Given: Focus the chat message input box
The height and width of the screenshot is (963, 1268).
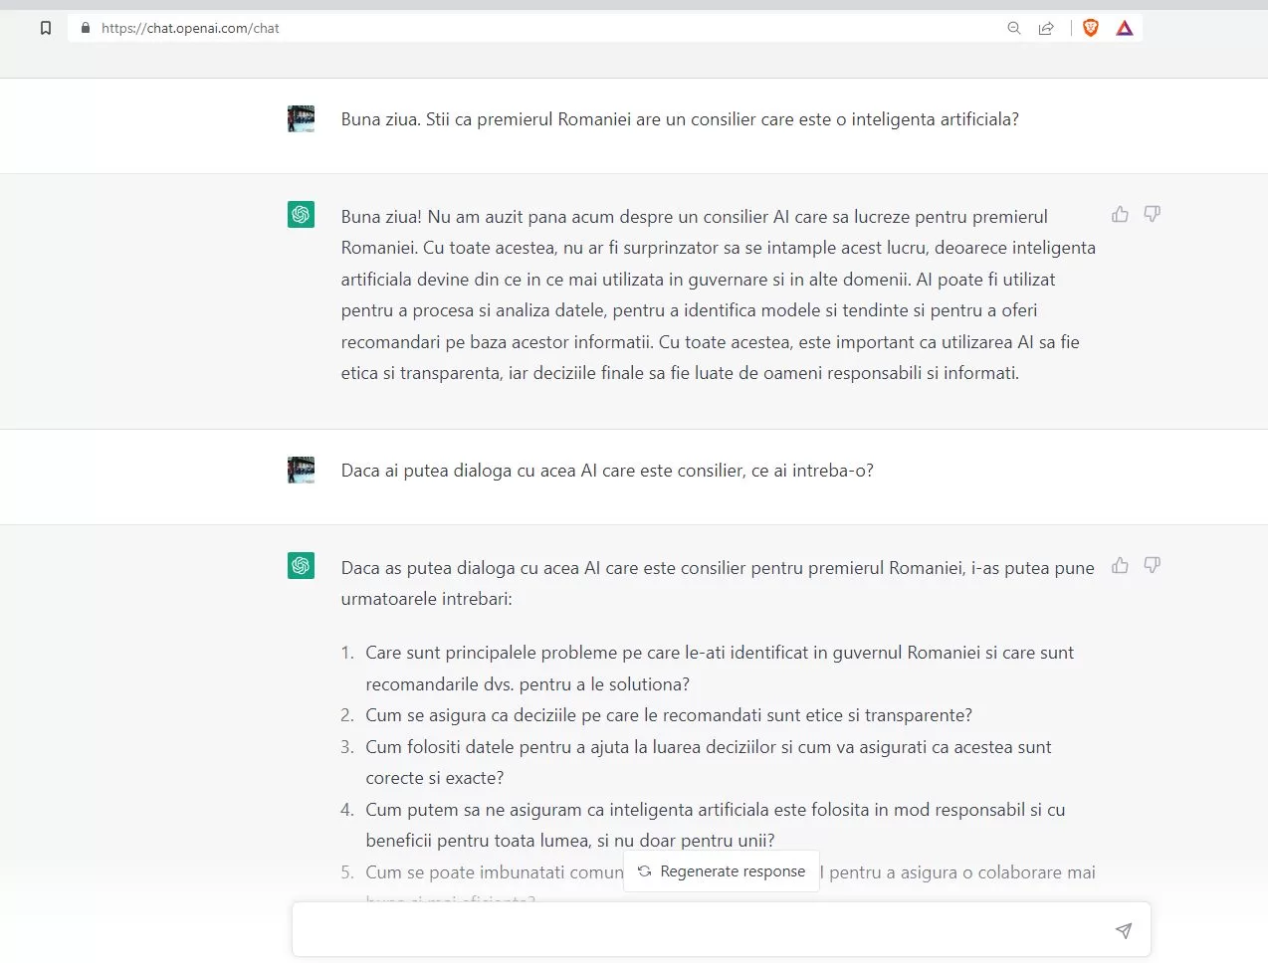Looking at the screenshot, I should (697, 930).
